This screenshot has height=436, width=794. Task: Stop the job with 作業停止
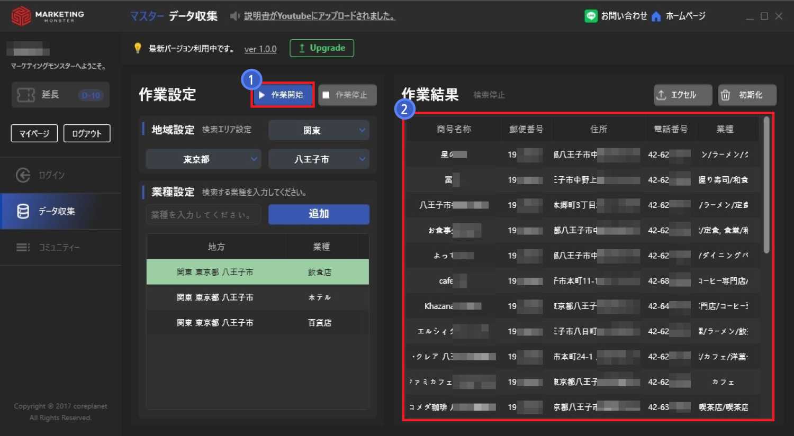347,95
